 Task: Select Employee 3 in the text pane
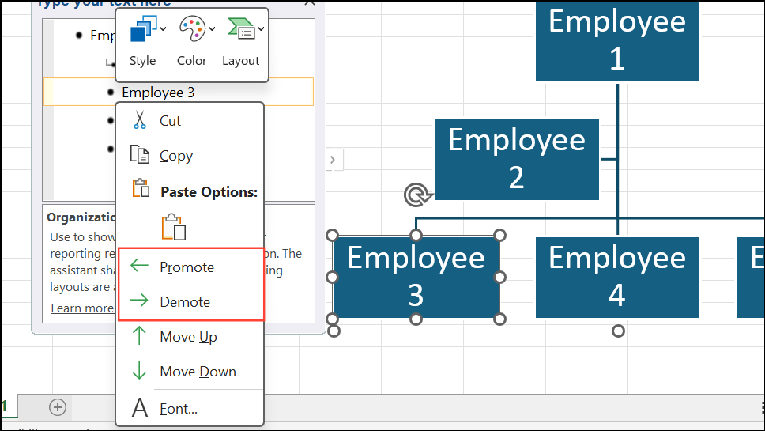pyautogui.click(x=158, y=93)
